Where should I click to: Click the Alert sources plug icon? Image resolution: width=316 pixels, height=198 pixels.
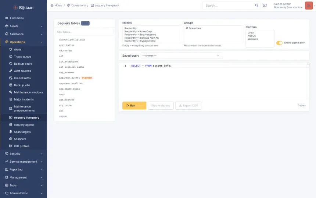pos(11,71)
